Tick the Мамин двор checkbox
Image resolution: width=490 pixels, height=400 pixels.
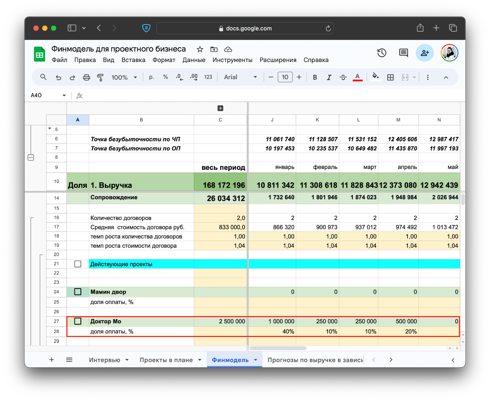pyautogui.click(x=78, y=292)
